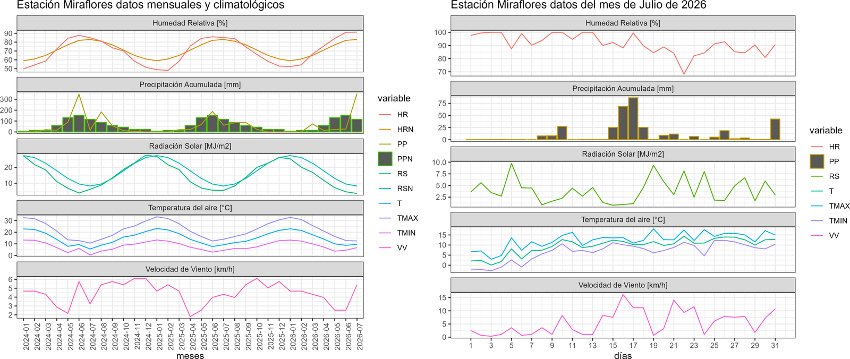Select the 'Velocidad de Viento [km/h]' strip in monthly chart

pyautogui.click(x=190, y=269)
